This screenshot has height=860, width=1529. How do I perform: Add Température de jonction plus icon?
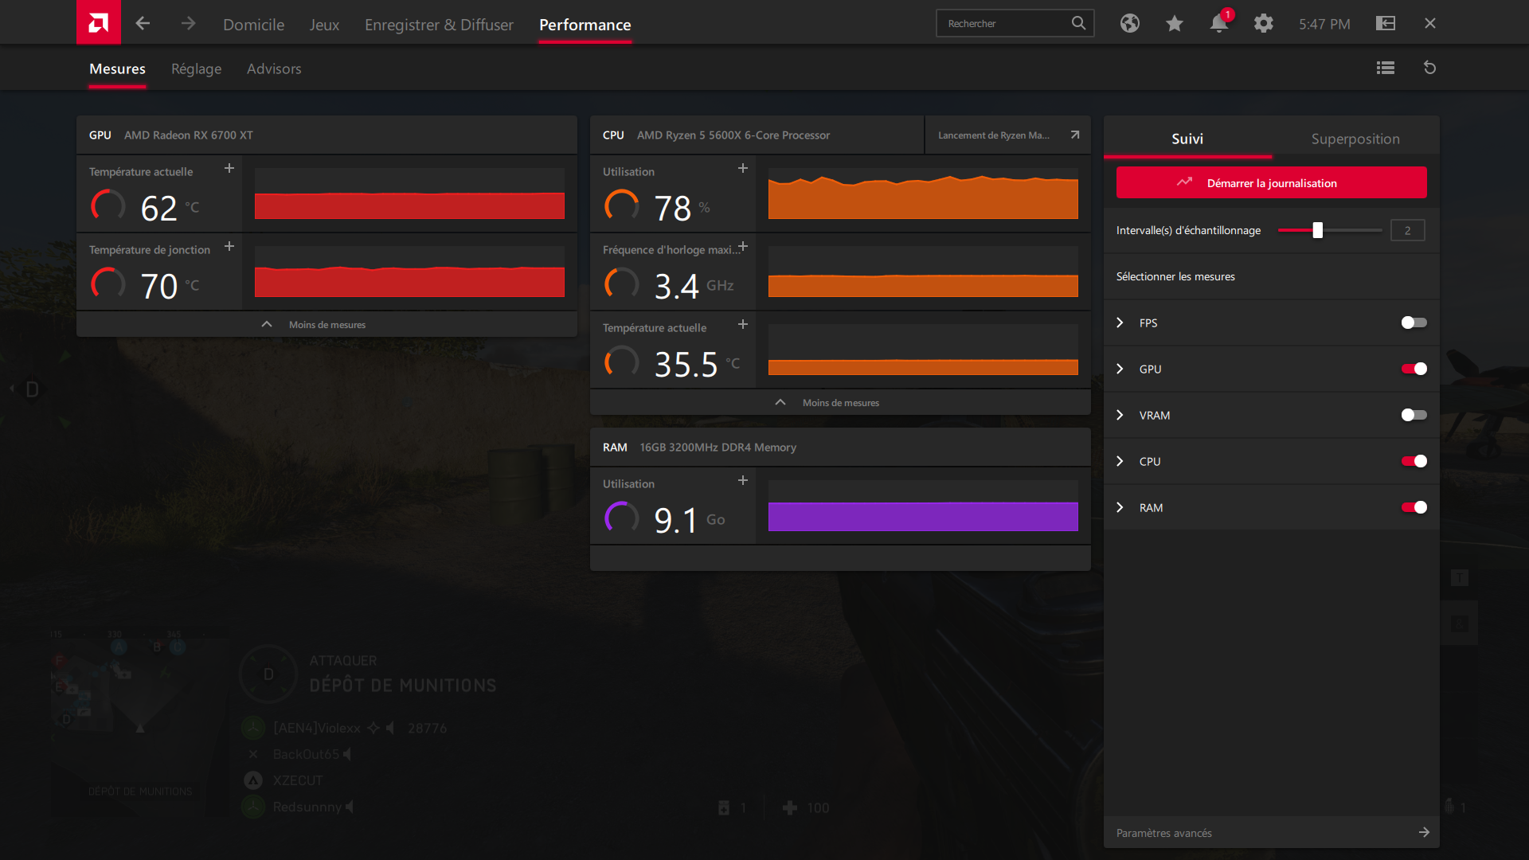tap(229, 246)
